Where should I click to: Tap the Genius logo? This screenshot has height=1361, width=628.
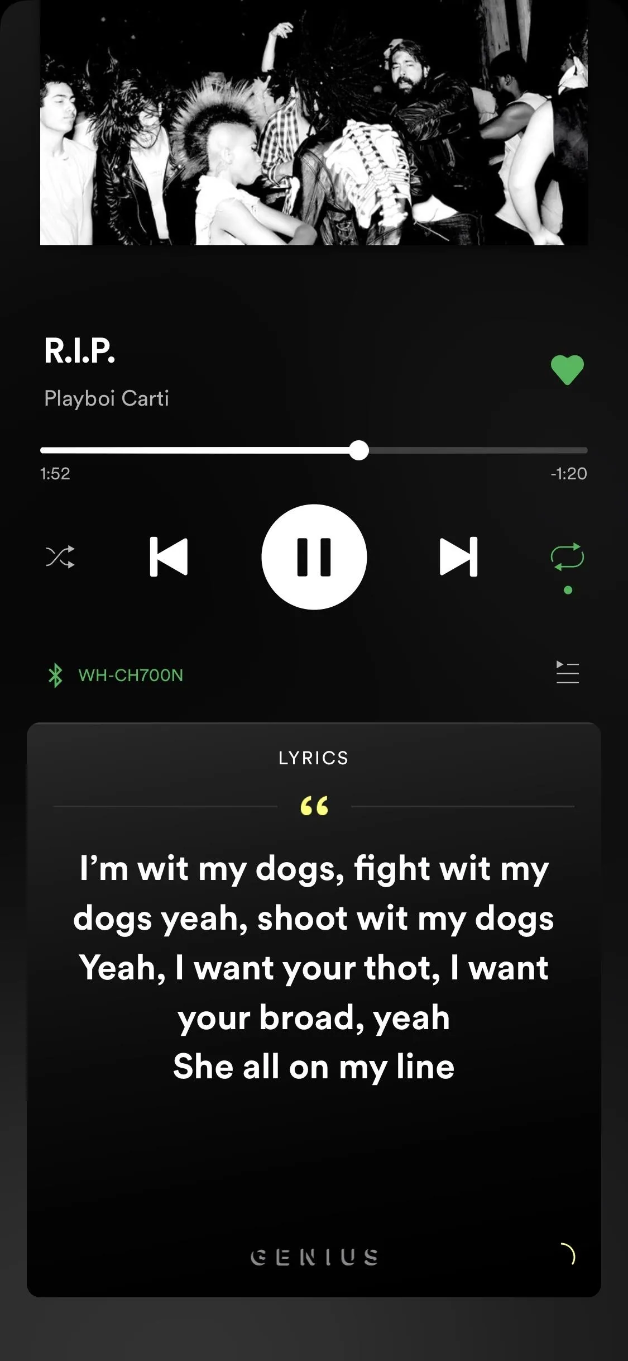(314, 1258)
